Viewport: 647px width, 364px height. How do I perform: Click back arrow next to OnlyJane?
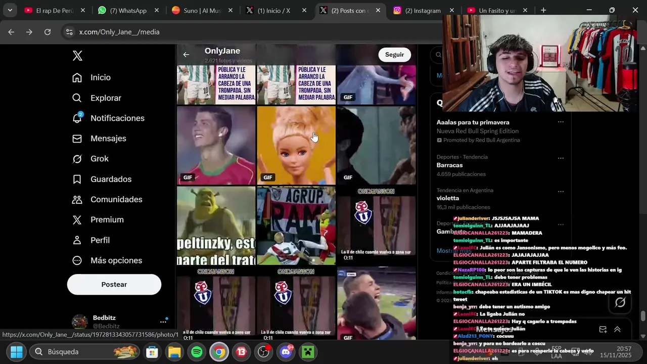pyautogui.click(x=187, y=55)
